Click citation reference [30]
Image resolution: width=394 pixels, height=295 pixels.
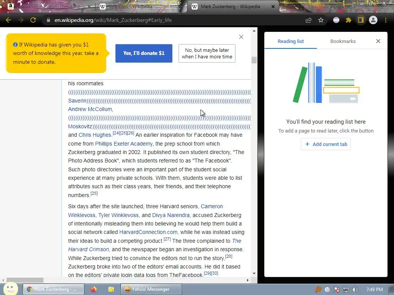coord(215,273)
